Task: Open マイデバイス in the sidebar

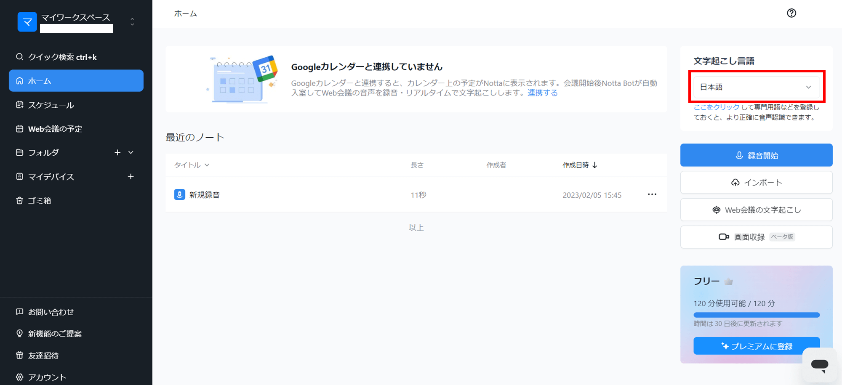Action: 45,177
